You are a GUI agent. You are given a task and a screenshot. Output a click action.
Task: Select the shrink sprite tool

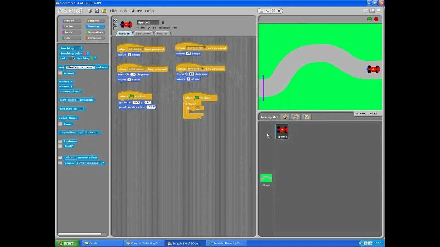[279, 11]
